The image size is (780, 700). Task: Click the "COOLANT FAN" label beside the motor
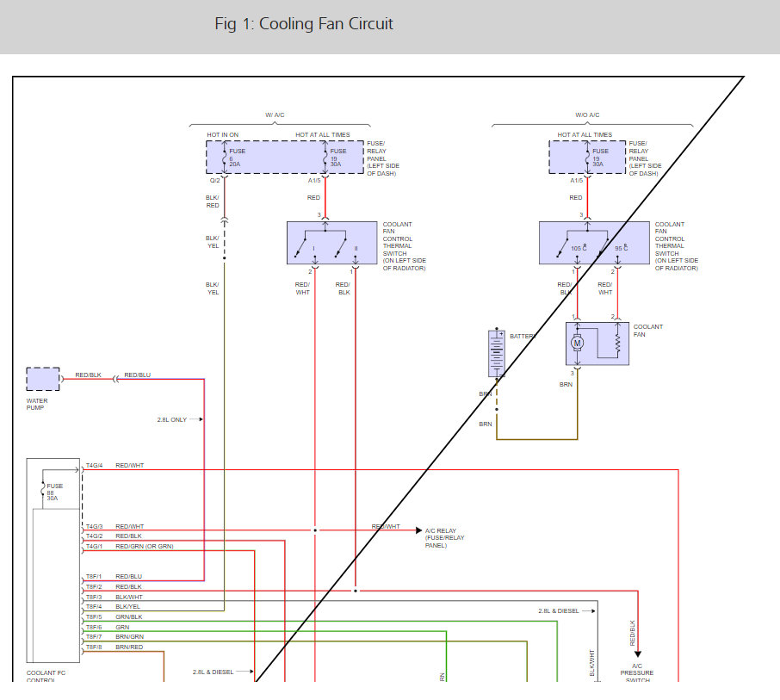click(647, 331)
